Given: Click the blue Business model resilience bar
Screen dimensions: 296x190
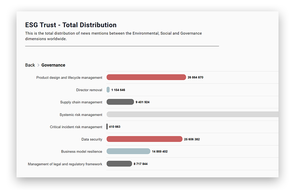Looking at the screenshot, I should tap(128, 151).
